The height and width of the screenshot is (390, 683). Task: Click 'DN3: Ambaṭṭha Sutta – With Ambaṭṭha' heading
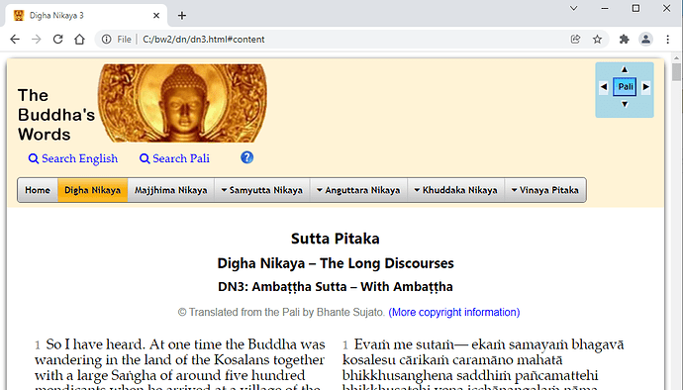pos(335,287)
